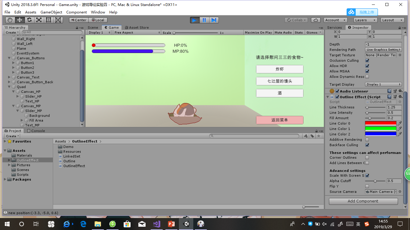Select the Move tool

point(20,20)
